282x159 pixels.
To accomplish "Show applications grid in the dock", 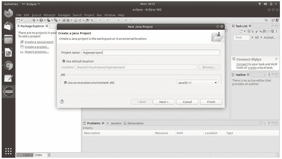I will coord(8,151).
